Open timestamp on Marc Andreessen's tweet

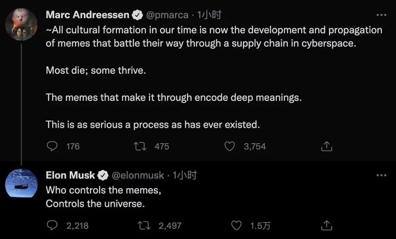(209, 15)
